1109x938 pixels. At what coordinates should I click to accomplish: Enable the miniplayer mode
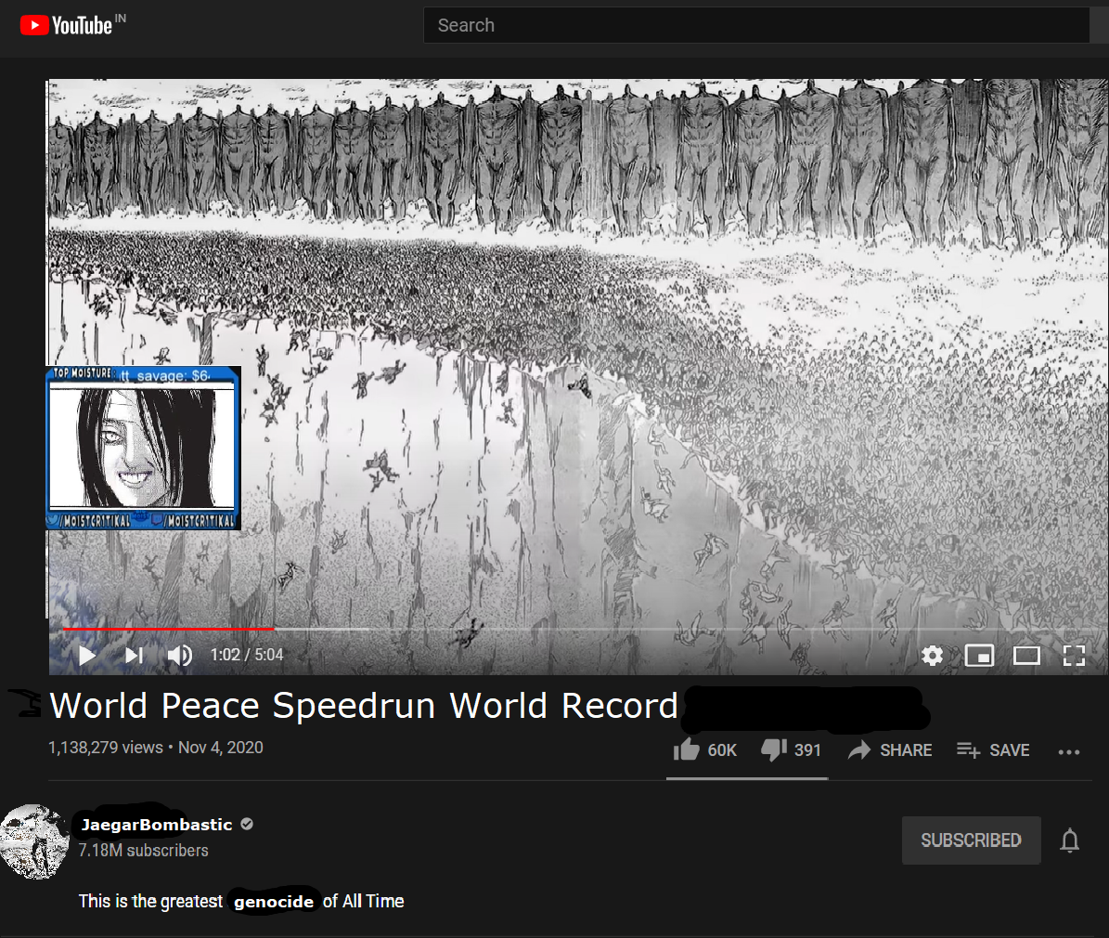click(980, 656)
